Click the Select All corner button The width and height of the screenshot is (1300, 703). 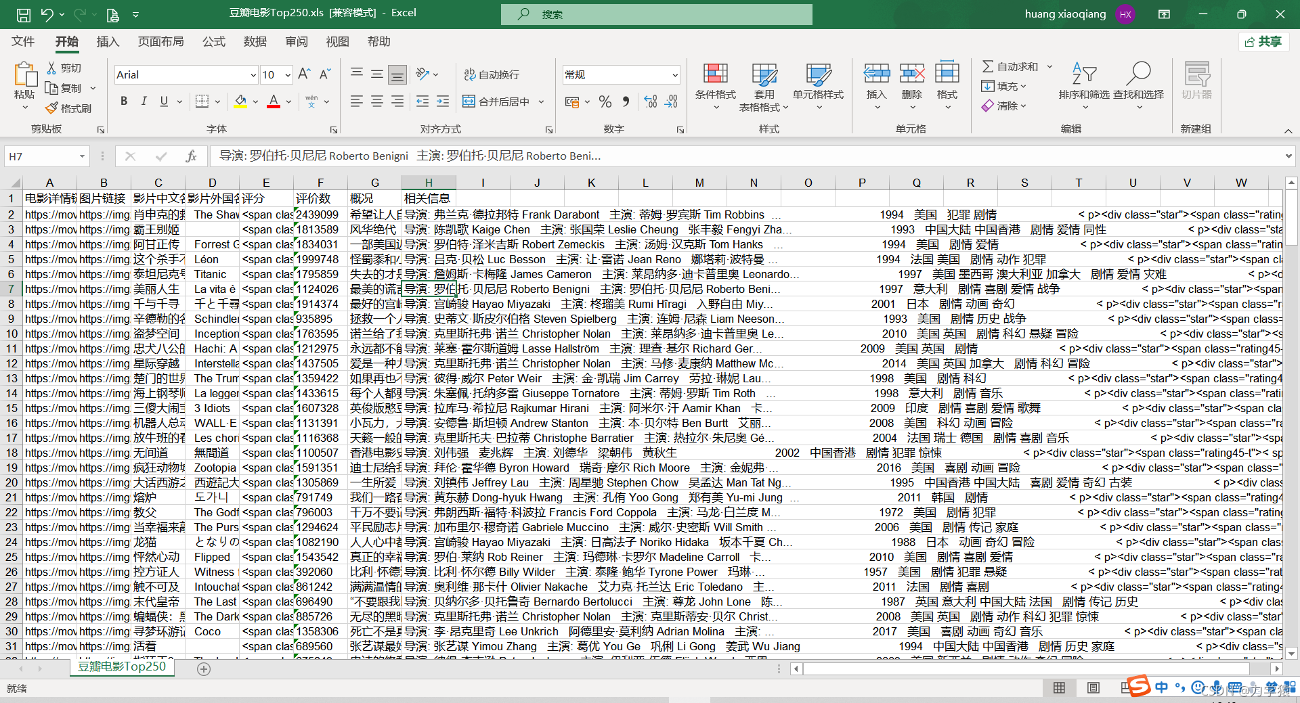(14, 183)
